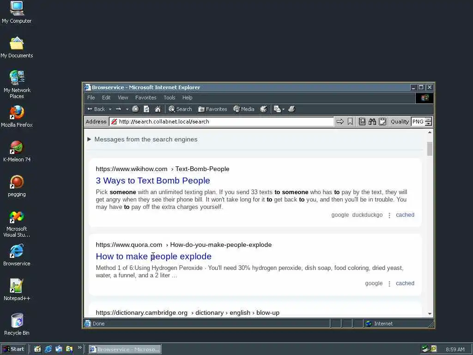Click the framed bookmark page icon
The width and height of the screenshot is (473, 355).
click(362, 122)
